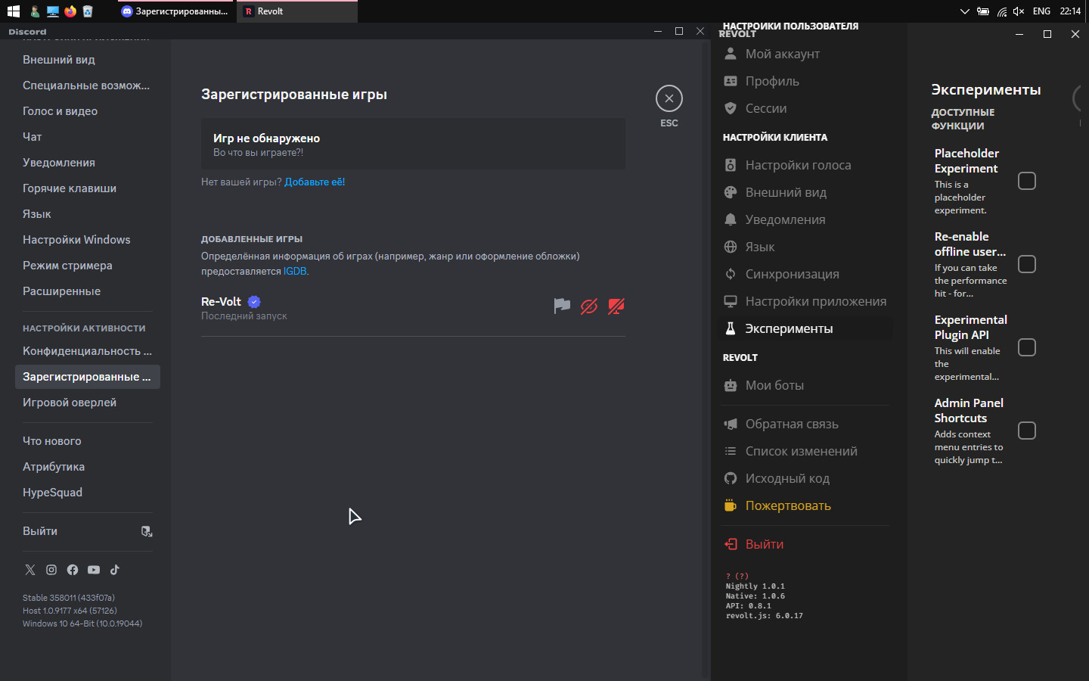Log out of Revolt via red "Выйти"
The height and width of the screenshot is (681, 1089).
pos(806,544)
